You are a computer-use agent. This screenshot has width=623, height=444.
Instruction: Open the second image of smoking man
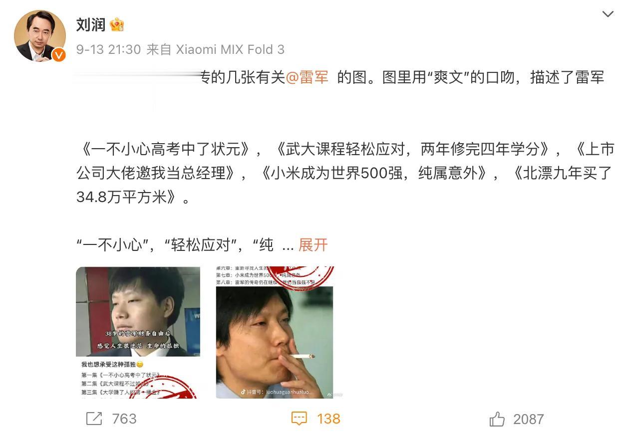pos(275,332)
